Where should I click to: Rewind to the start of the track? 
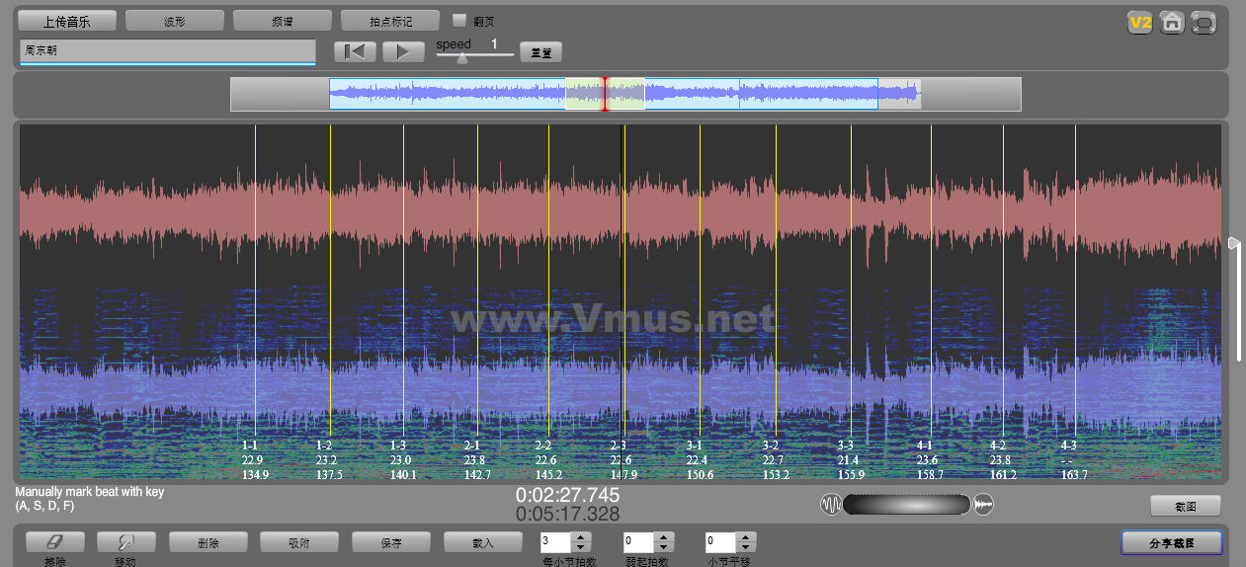pyautogui.click(x=355, y=52)
